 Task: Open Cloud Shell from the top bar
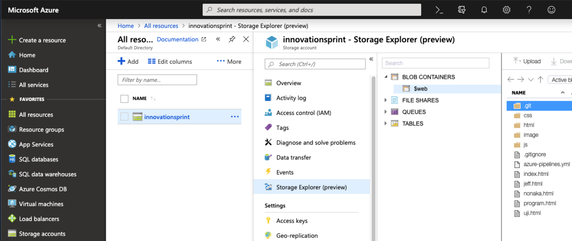click(439, 10)
